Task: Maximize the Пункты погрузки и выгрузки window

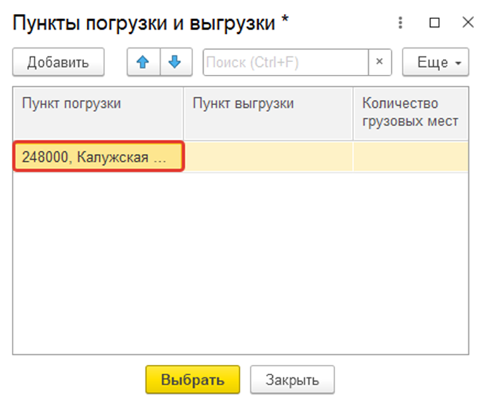Action: point(434,23)
